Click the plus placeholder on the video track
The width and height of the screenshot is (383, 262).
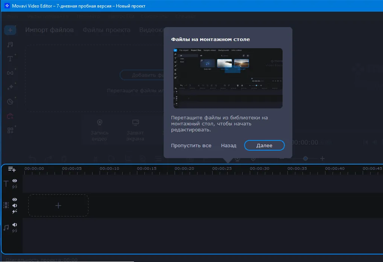pyautogui.click(x=58, y=206)
